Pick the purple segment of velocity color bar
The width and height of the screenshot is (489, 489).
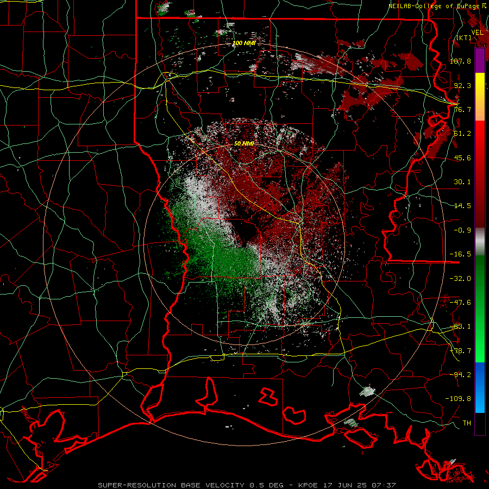[480, 60]
